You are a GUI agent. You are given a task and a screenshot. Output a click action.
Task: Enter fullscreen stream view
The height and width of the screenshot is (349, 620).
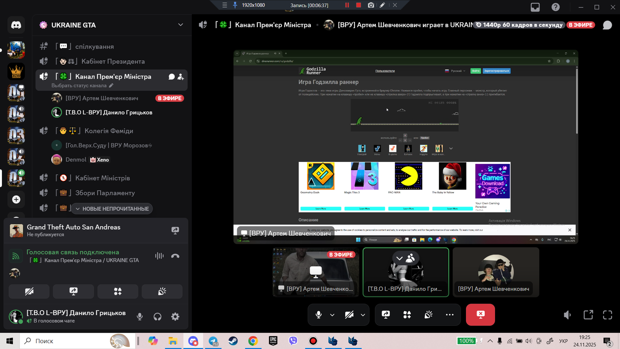point(607,315)
